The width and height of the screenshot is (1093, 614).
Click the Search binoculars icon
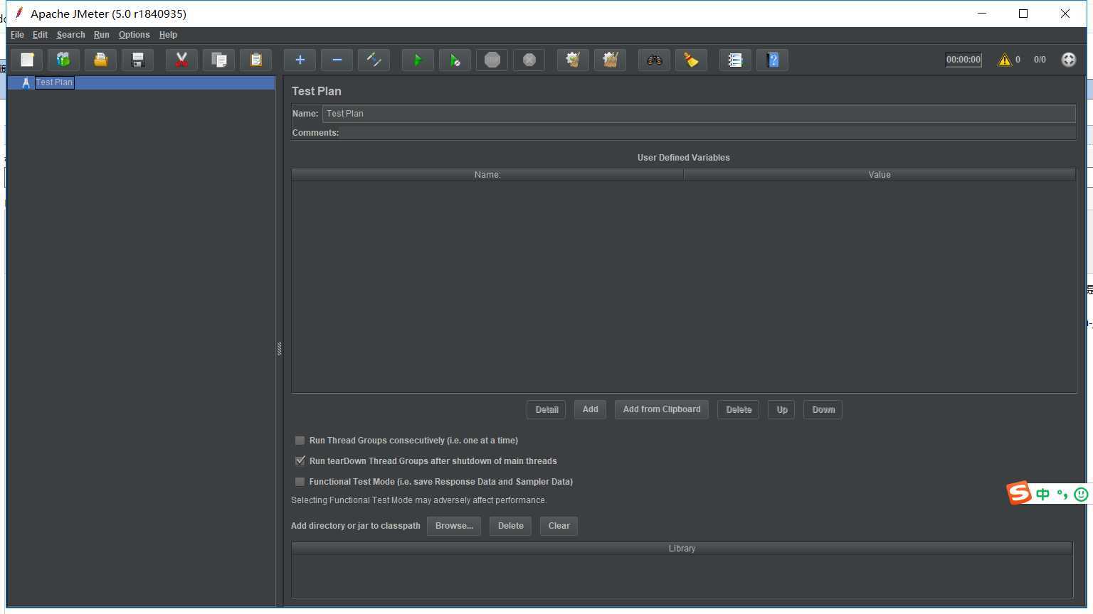click(x=654, y=60)
